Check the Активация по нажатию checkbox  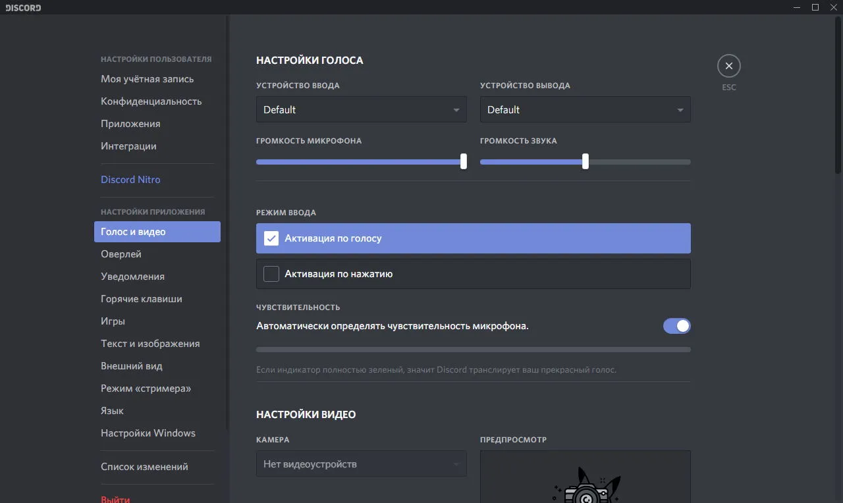coord(271,274)
